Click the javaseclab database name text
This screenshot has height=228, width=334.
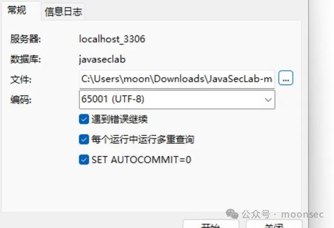click(x=102, y=59)
